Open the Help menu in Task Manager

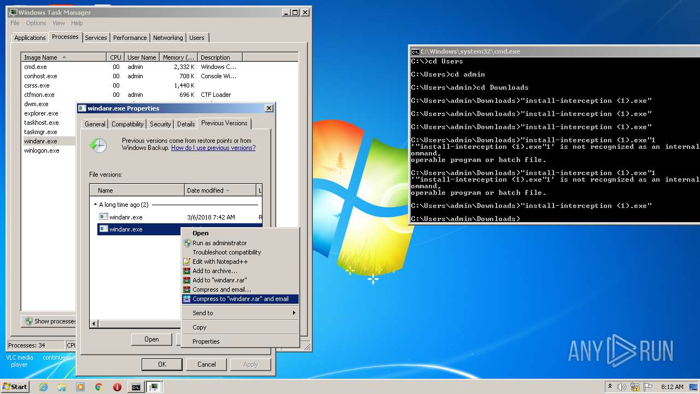[x=77, y=23]
